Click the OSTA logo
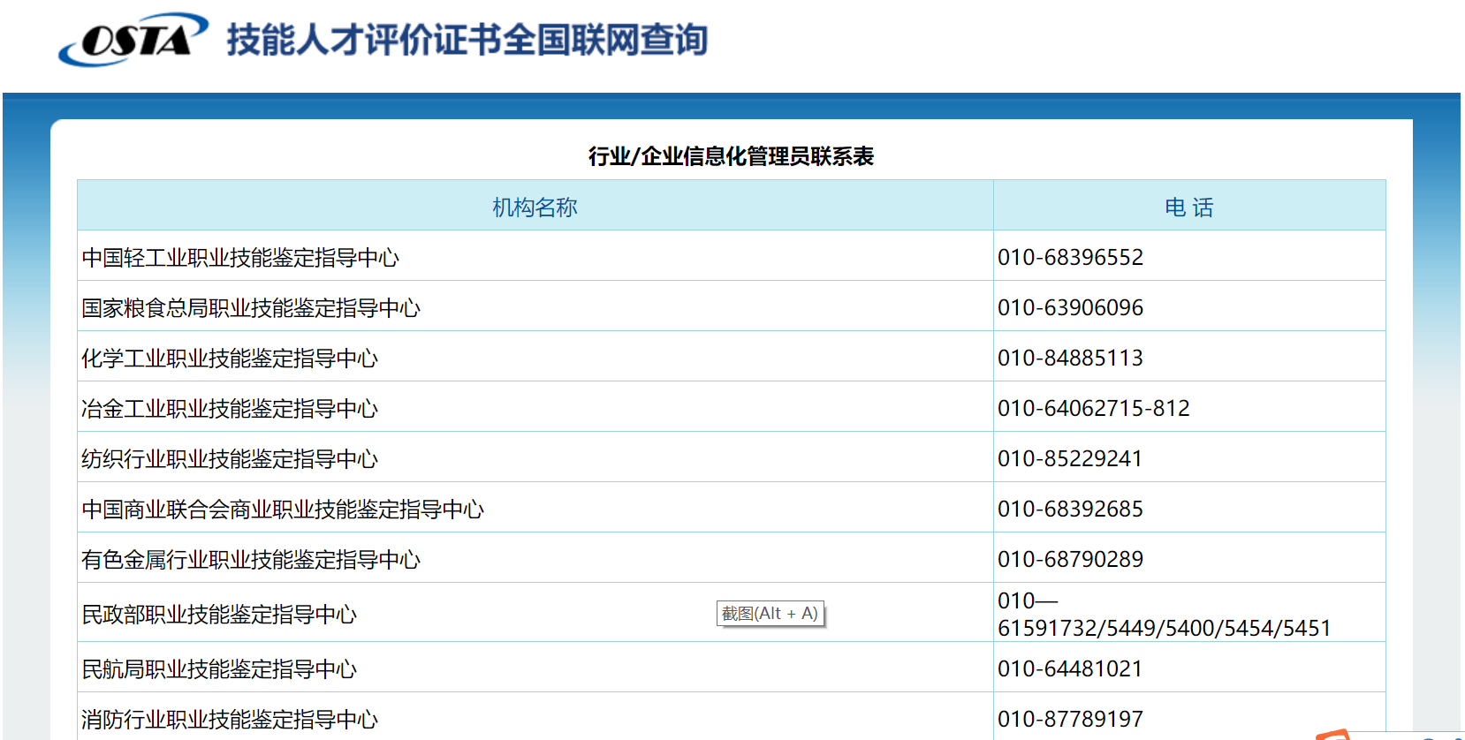1465x740 pixels. pyautogui.click(x=133, y=40)
